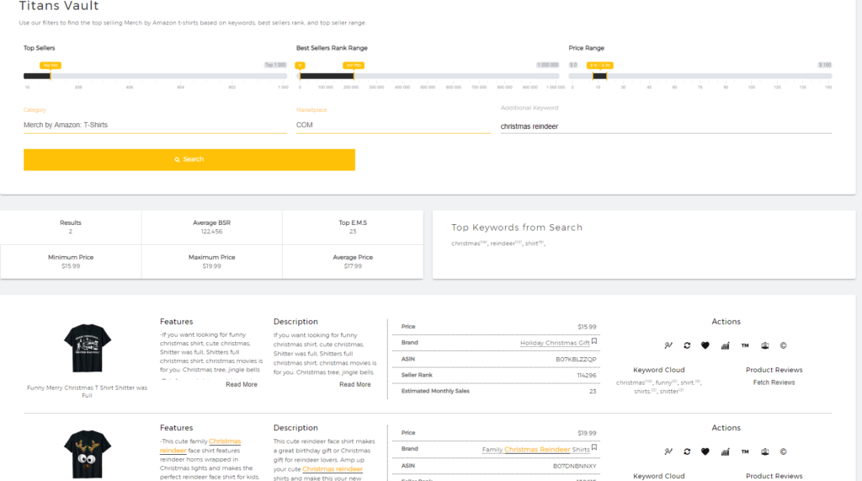The width and height of the screenshot is (862, 481).
Task: Click the product title Funny Merry Christmas T Shirt
Action: point(87,392)
